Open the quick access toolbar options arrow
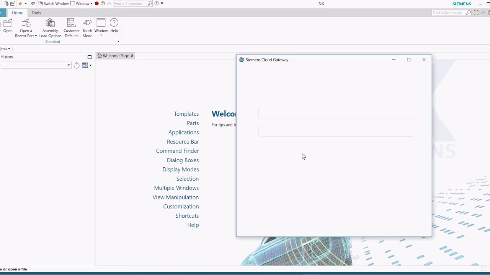Viewport: 490px width, 275px height. point(162,3)
